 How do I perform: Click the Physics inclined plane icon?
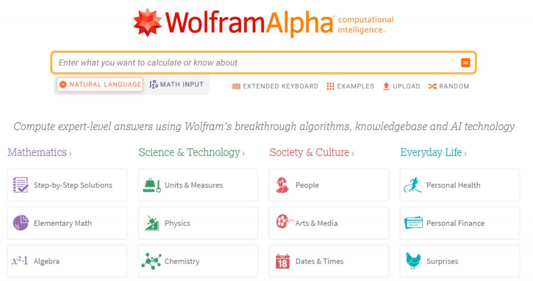(x=151, y=223)
